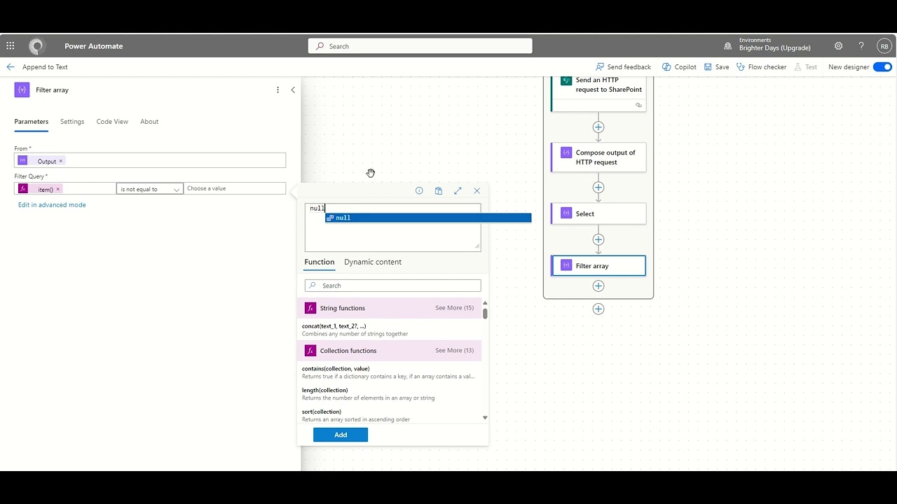897x504 pixels.
Task: Click the String functions fx icon
Action: pos(310,308)
